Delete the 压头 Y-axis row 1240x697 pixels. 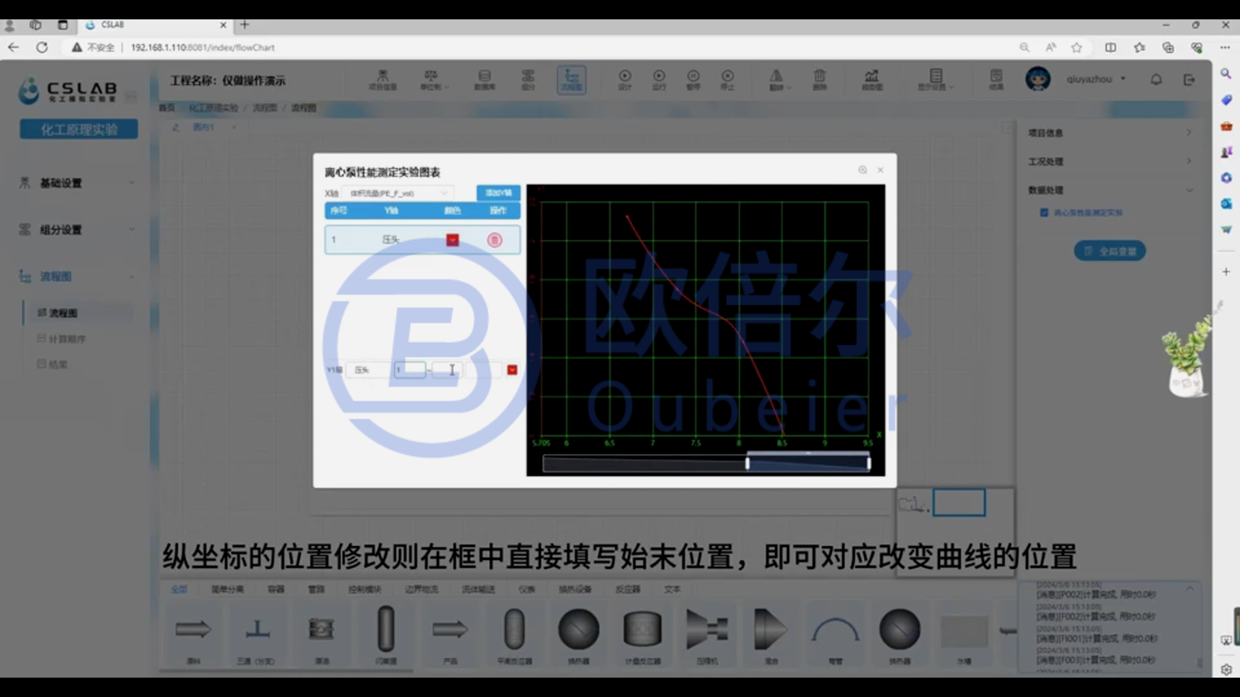[x=495, y=240]
